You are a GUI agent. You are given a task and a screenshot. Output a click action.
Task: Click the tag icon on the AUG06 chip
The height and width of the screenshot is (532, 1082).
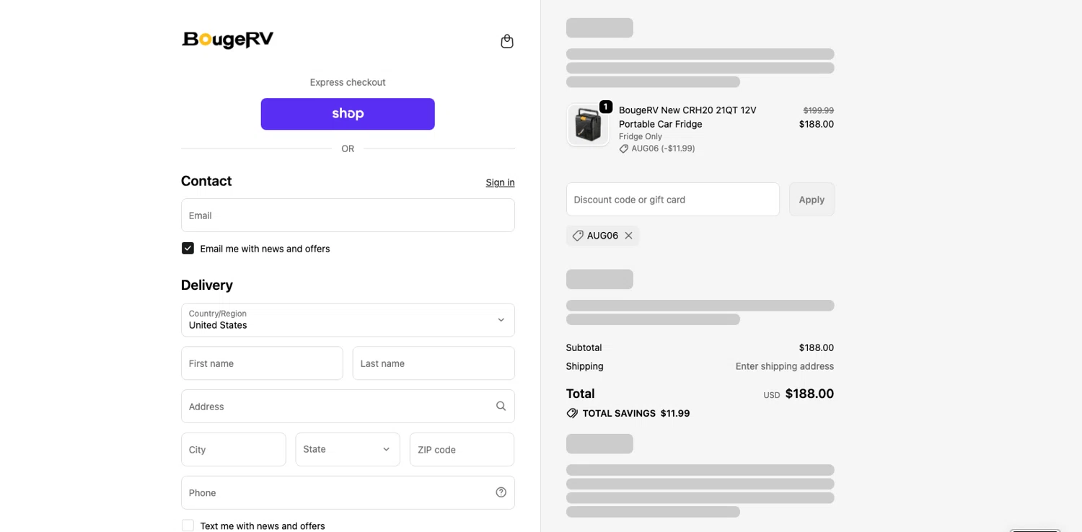[578, 236]
